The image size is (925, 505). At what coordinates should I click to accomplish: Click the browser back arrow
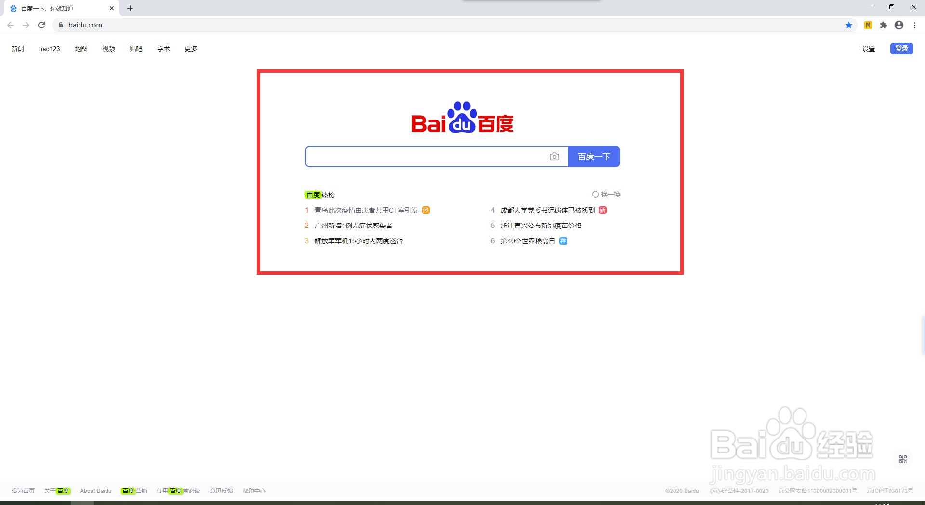[x=11, y=25]
